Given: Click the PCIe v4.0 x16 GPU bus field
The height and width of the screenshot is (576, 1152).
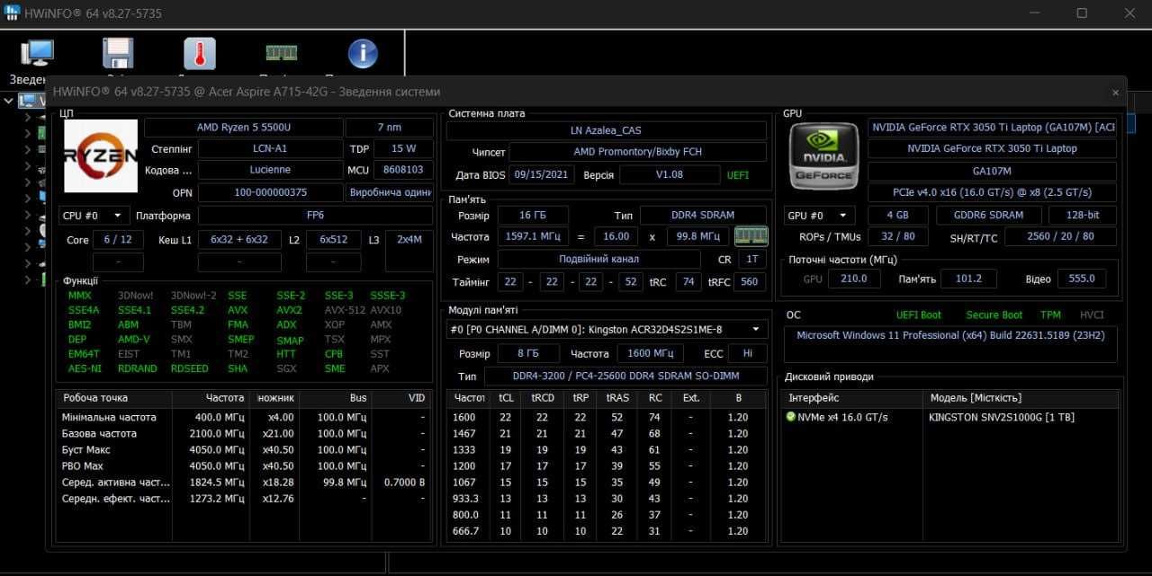Looking at the screenshot, I should pyautogui.click(x=992, y=192).
